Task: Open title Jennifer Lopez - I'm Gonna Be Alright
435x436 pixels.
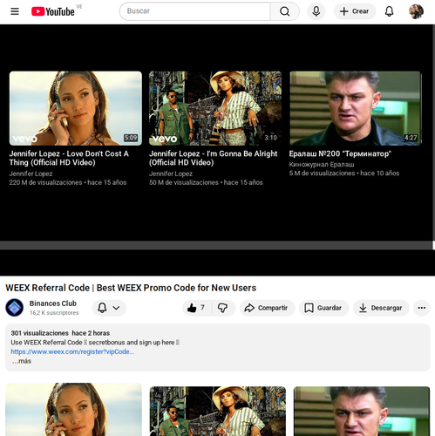Action: pyautogui.click(x=214, y=158)
